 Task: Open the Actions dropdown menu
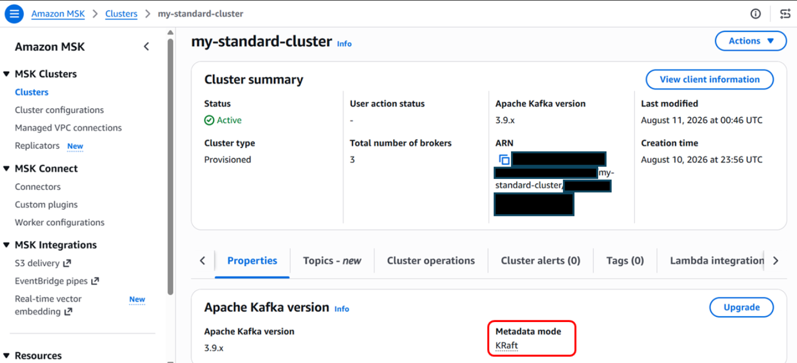click(751, 41)
